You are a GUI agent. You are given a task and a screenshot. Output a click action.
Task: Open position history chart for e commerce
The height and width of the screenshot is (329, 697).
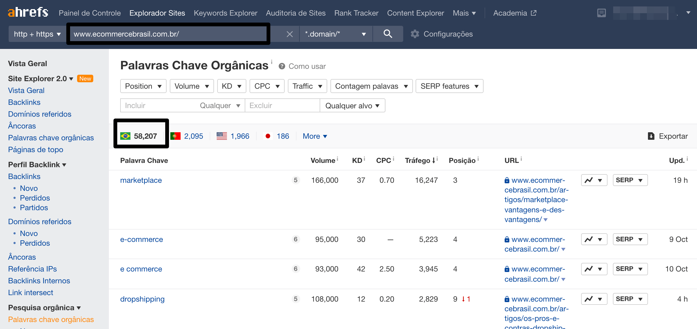click(594, 269)
